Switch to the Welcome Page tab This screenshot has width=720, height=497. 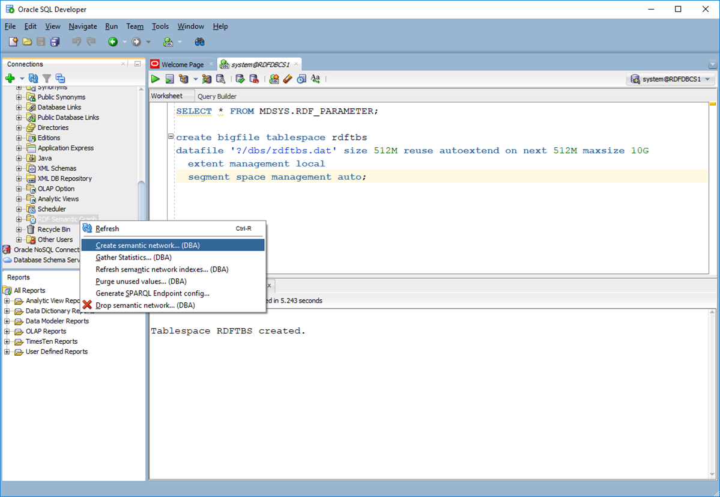pos(183,64)
